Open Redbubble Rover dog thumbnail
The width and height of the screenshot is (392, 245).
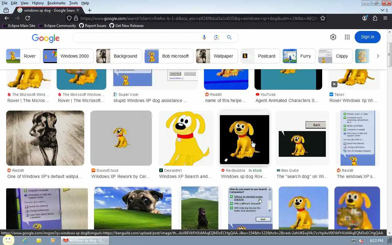point(244,139)
